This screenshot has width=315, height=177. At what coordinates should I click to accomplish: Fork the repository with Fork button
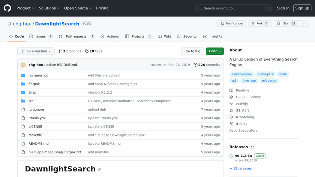[x=259, y=24]
